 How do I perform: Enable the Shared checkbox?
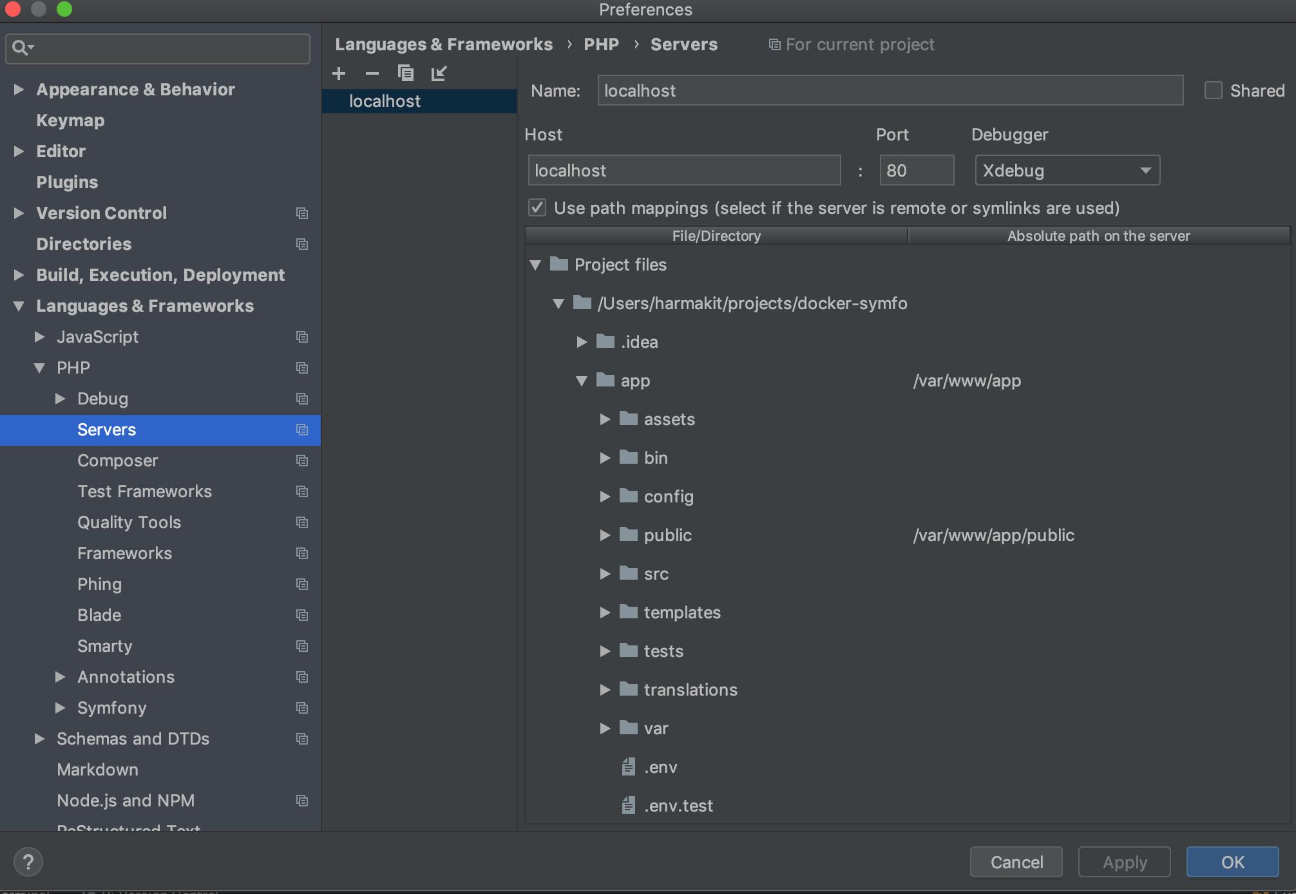[x=1213, y=91]
